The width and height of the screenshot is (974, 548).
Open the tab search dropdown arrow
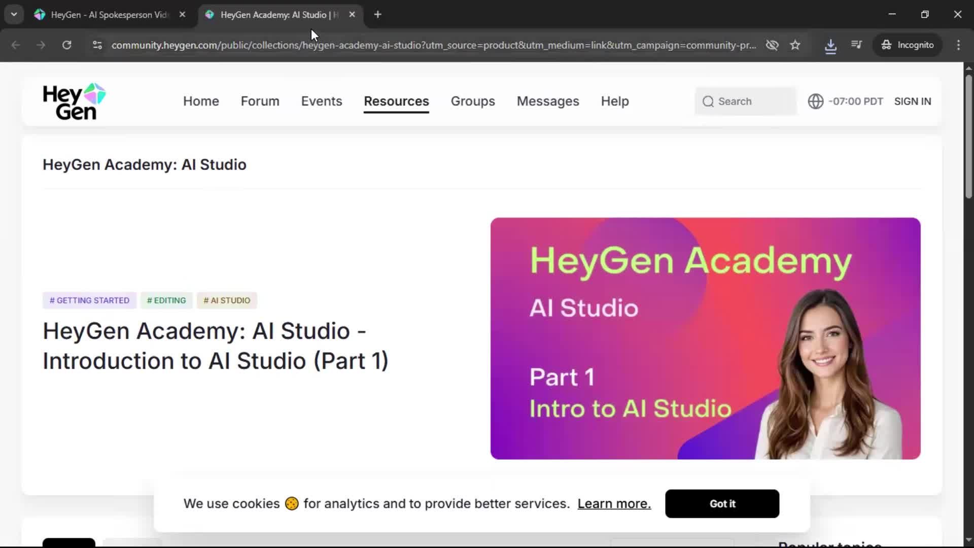pos(14,15)
